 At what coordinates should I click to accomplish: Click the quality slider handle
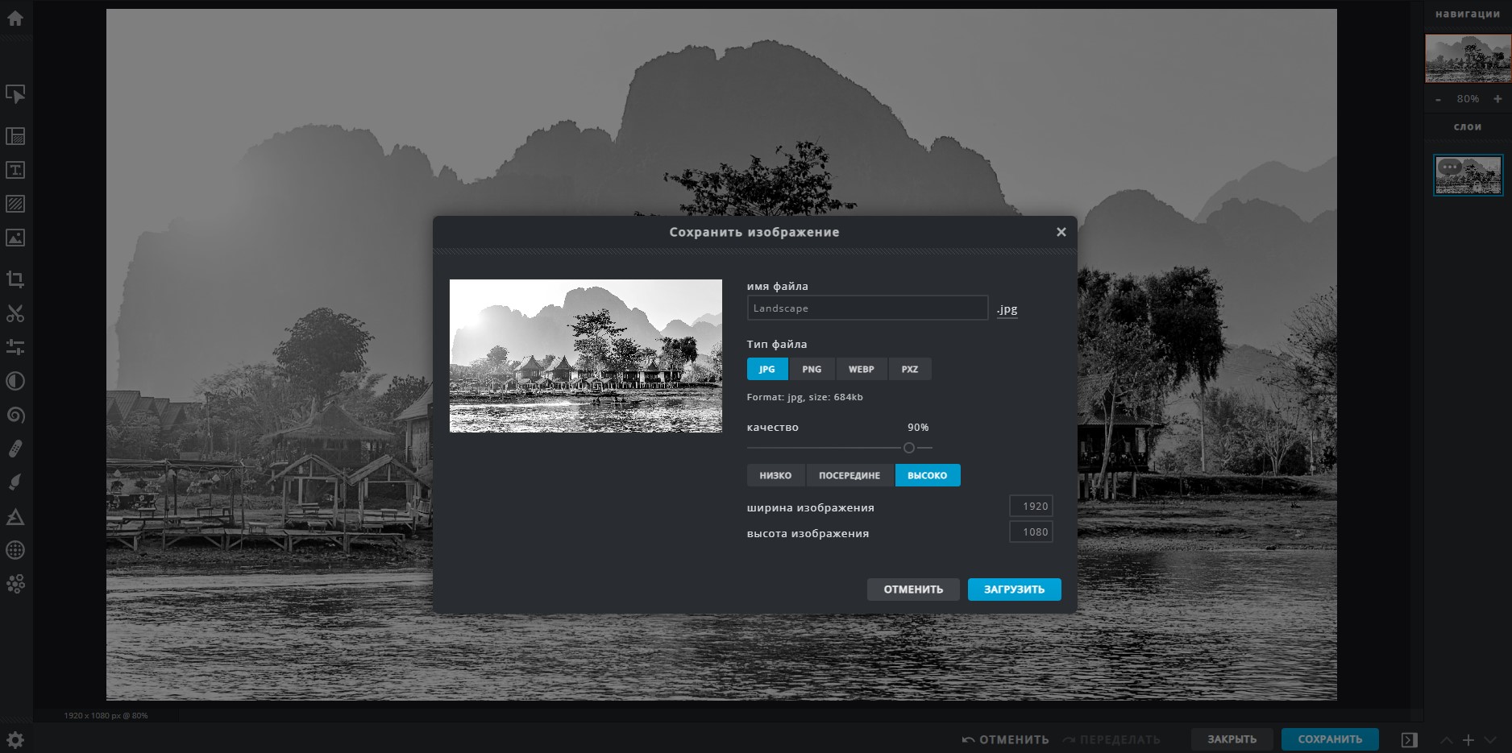pyautogui.click(x=909, y=448)
